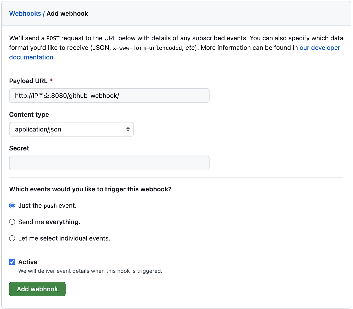Click the Content type dropdown arrow icon
This screenshot has width=353, height=309.
(x=128, y=129)
